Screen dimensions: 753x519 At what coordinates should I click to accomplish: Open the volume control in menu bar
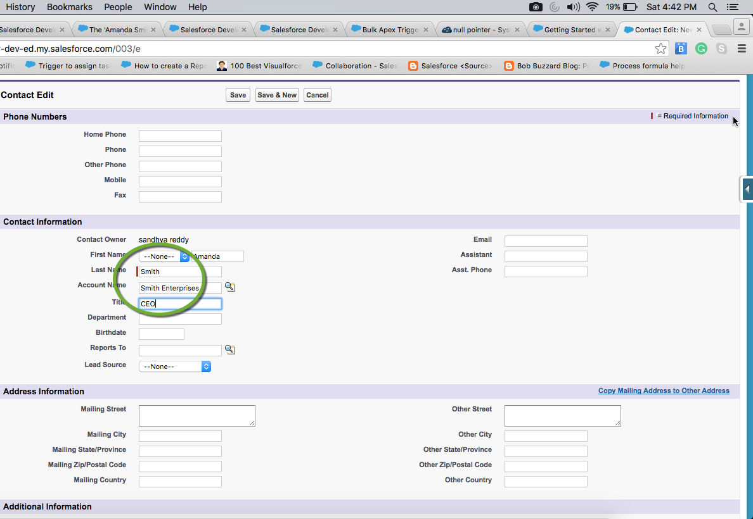[573, 7]
